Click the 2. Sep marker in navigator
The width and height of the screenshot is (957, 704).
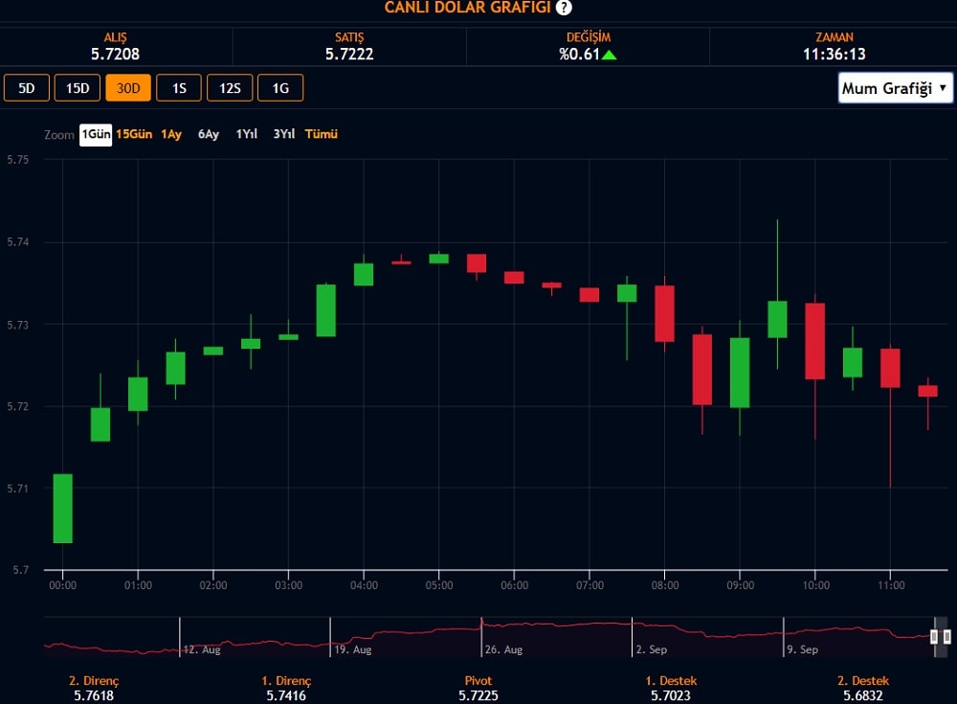651,649
